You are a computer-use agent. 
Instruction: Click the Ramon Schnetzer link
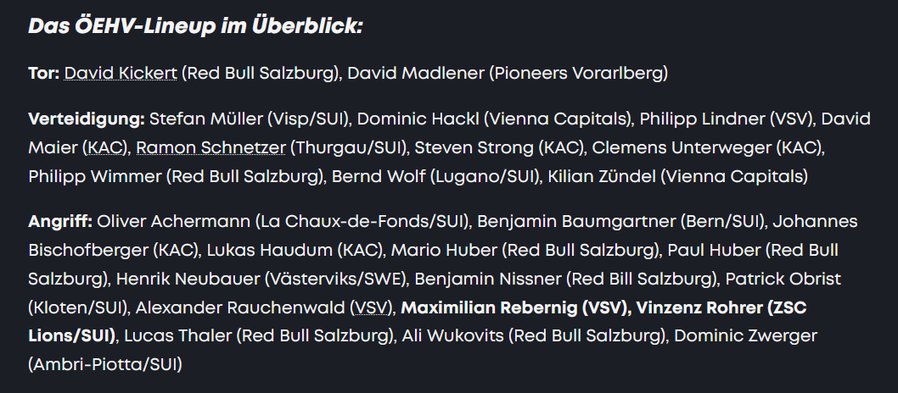(210, 147)
